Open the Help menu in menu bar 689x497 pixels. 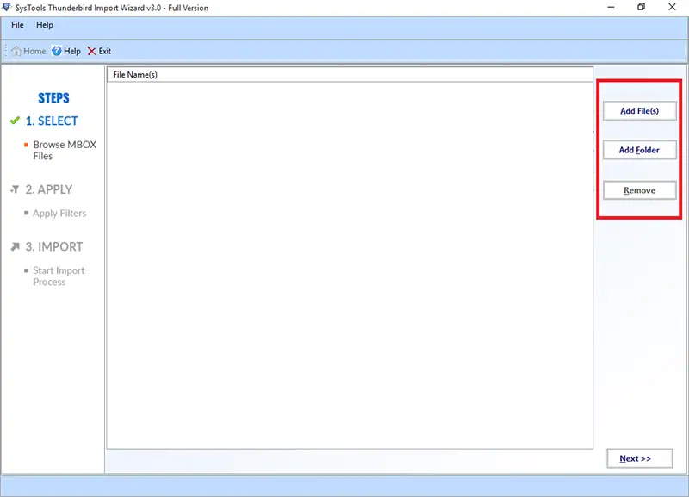[45, 25]
